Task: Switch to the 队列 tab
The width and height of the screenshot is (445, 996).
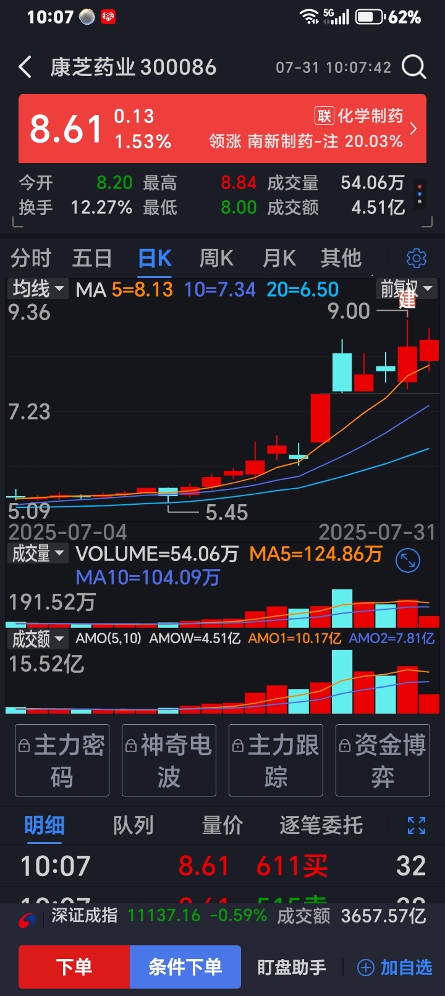Action: pyautogui.click(x=133, y=825)
